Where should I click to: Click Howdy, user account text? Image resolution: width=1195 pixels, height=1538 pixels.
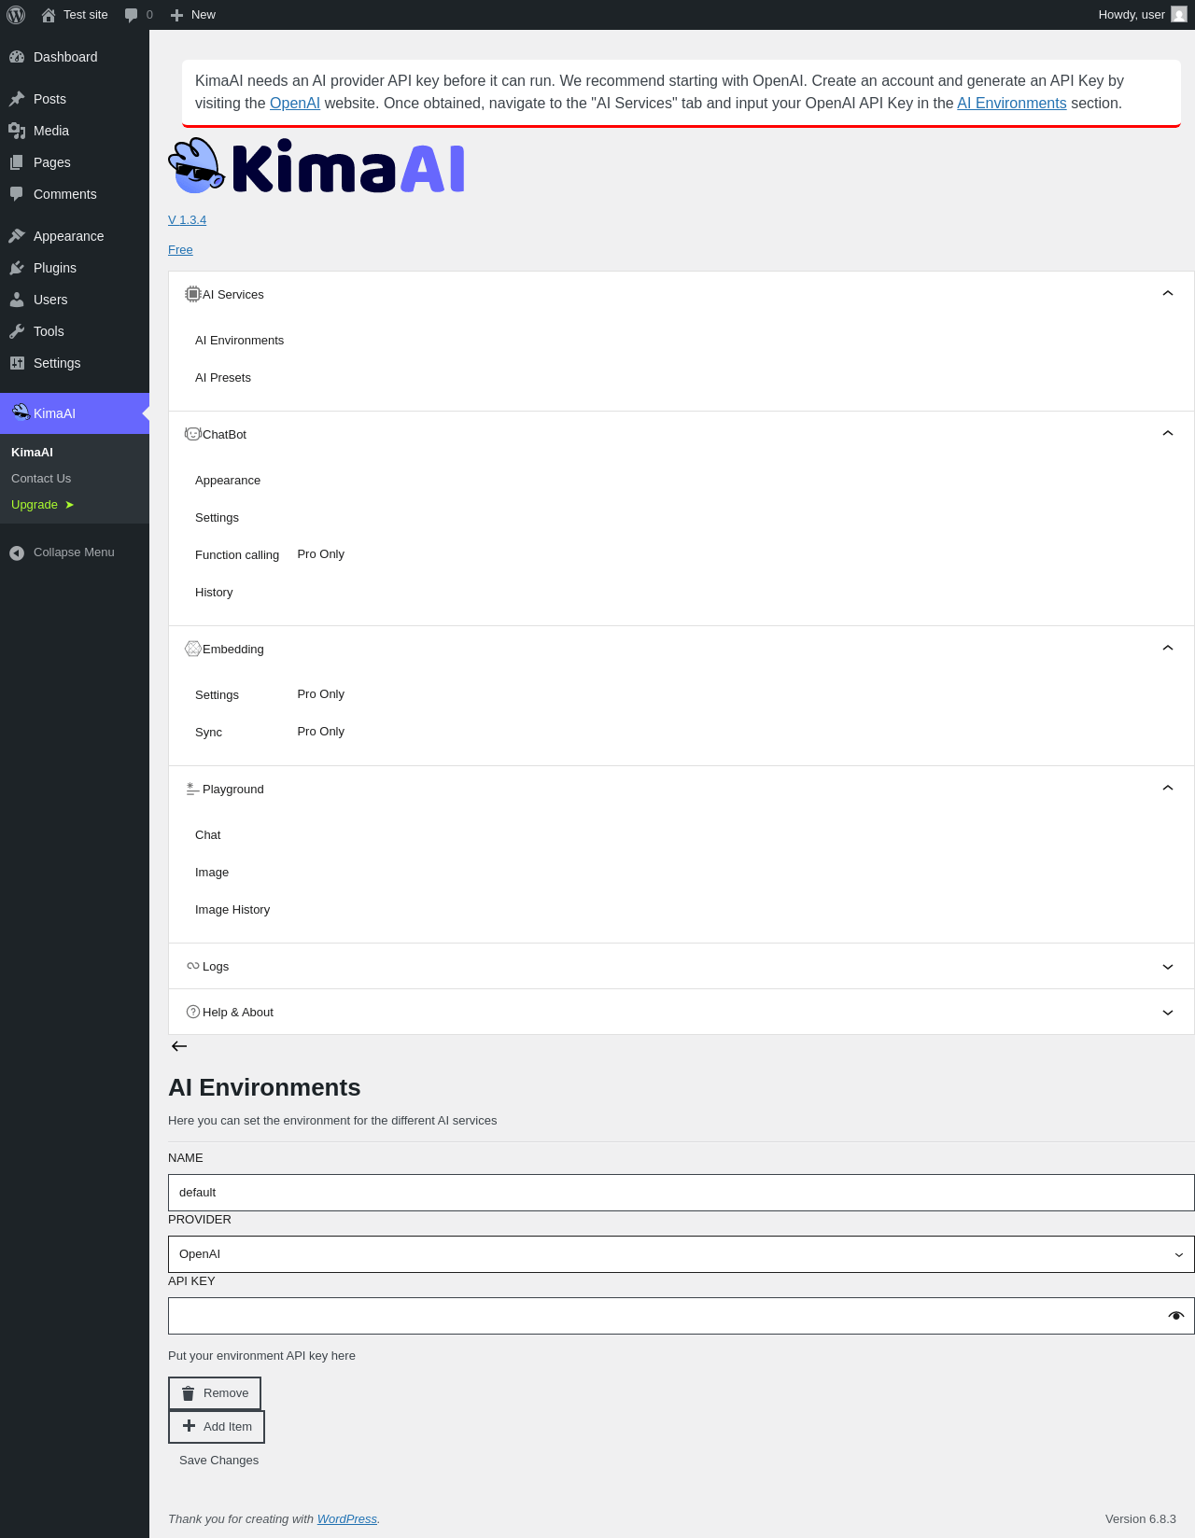(1132, 15)
